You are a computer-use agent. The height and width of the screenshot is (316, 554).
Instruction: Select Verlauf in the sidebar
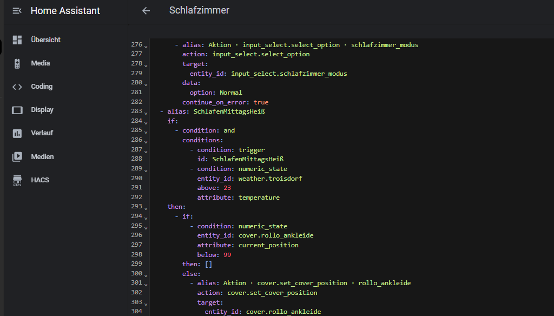pyautogui.click(x=42, y=133)
